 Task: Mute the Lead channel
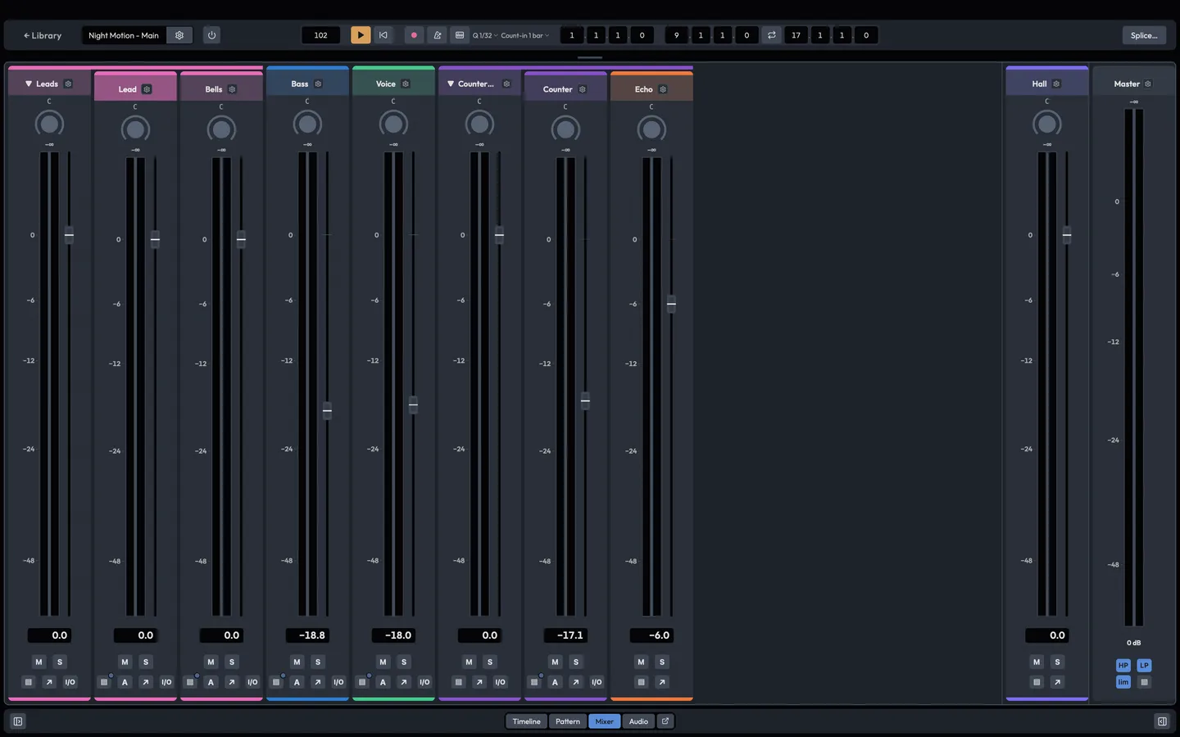(x=125, y=662)
